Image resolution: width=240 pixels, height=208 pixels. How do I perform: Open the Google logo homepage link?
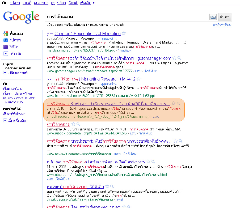pyautogui.click(x=21, y=17)
